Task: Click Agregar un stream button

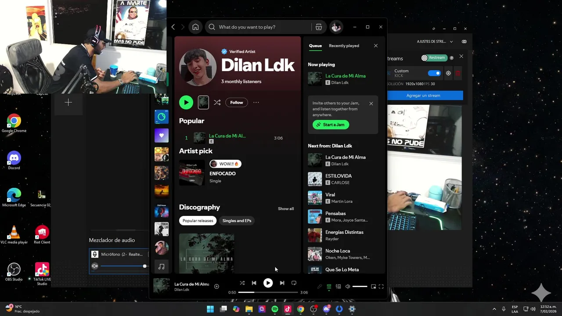Action: [x=423, y=95]
